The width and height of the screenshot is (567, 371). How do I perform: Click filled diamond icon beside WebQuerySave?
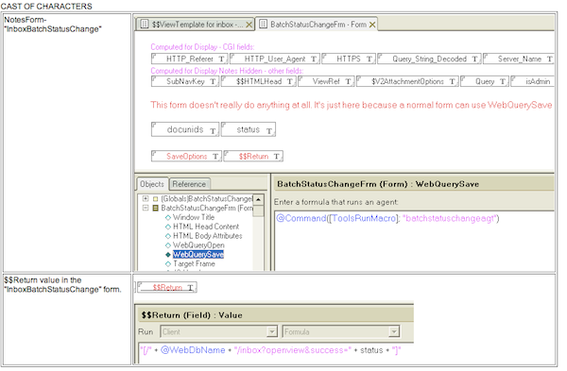[x=168, y=255]
